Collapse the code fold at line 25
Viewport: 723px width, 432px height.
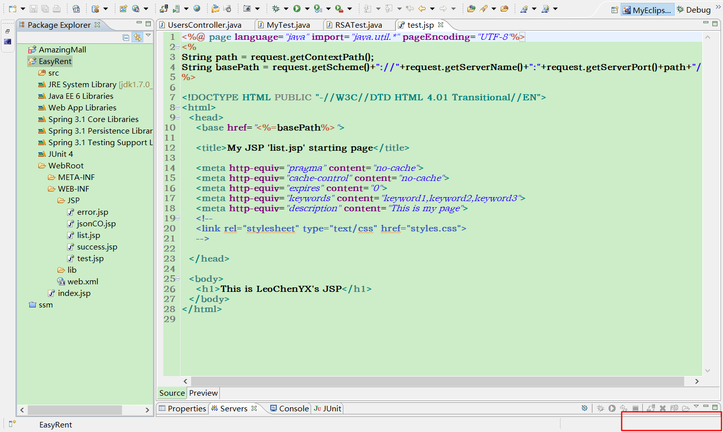(178, 279)
